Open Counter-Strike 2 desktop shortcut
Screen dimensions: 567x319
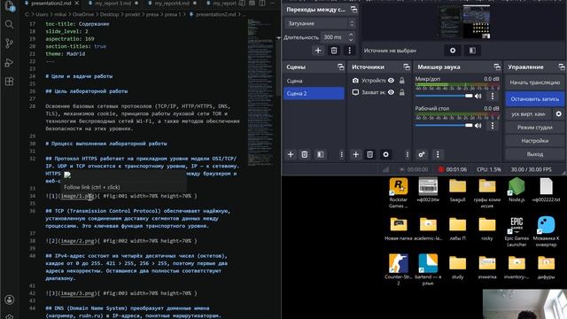399,269
